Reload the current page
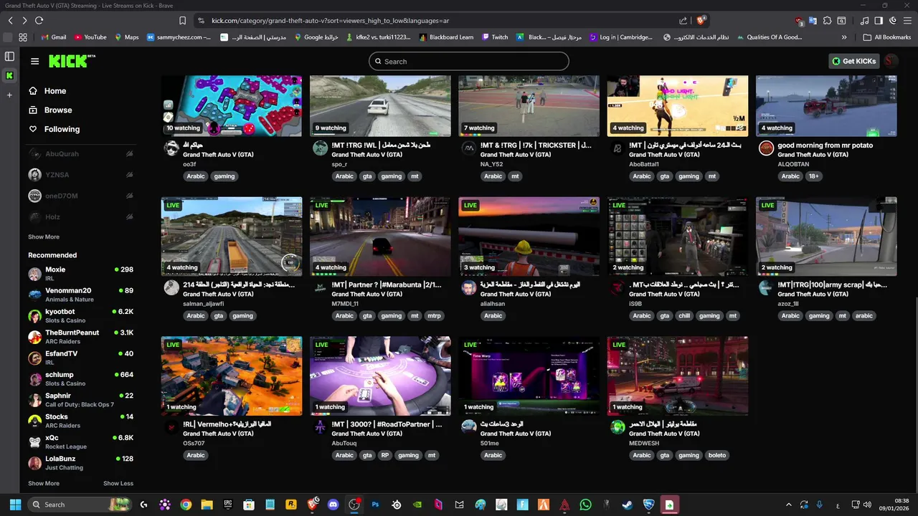The image size is (918, 516). (39, 21)
